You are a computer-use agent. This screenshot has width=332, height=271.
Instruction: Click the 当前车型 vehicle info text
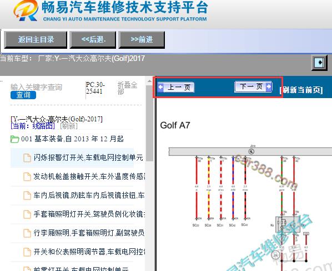click(x=72, y=58)
